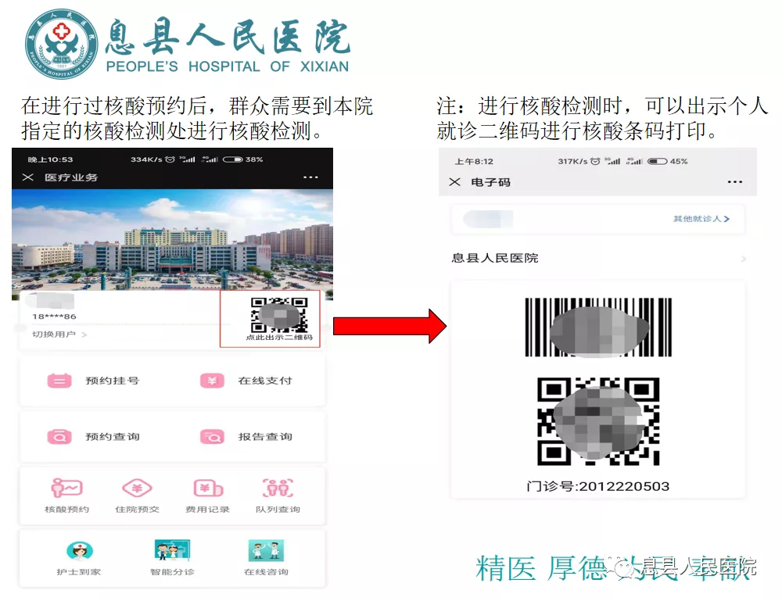
Task: Tap alarm clock icon in 晚上10:53 status bar
Action: pyautogui.click(x=170, y=159)
